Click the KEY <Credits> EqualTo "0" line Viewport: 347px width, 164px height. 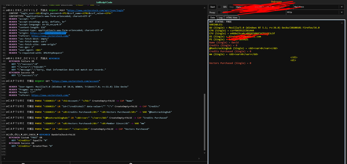30,140
